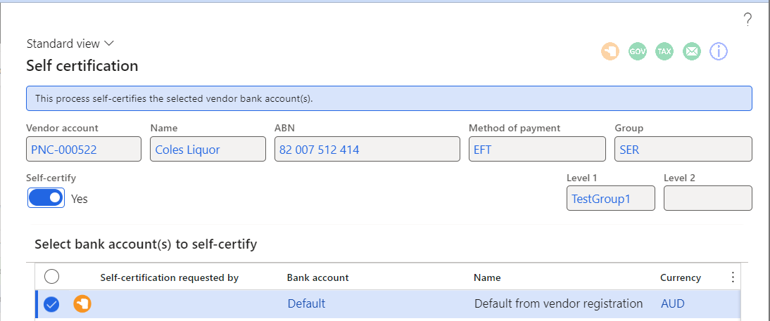Viewport: 770px width, 321px height.
Task: Click the Name column header in grid
Action: coord(487,278)
